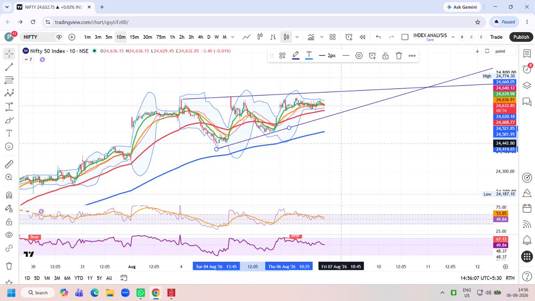Switch to the 15m timeframe

134,37
